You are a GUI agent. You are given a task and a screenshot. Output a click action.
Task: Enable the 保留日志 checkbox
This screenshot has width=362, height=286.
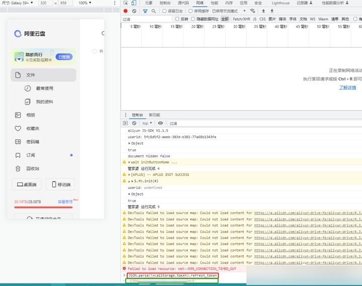(164, 11)
